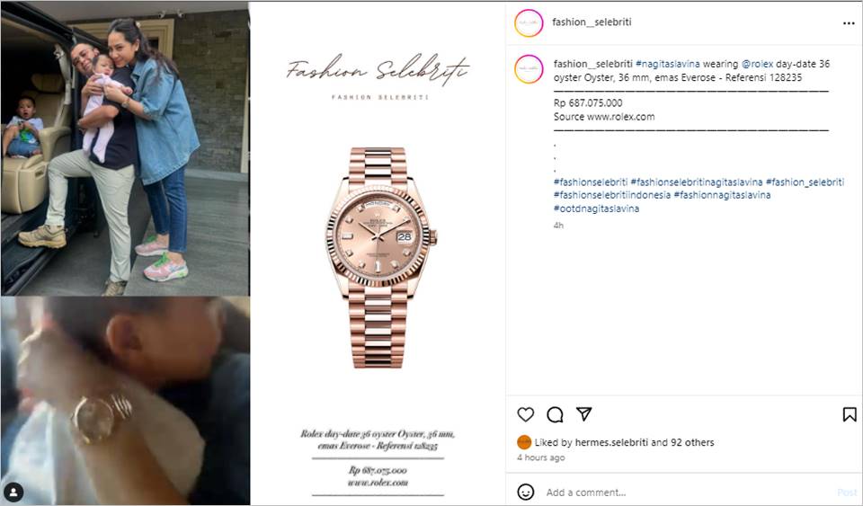
Task: Open fashion__selebriti profile picture in header
Action: click(x=529, y=22)
